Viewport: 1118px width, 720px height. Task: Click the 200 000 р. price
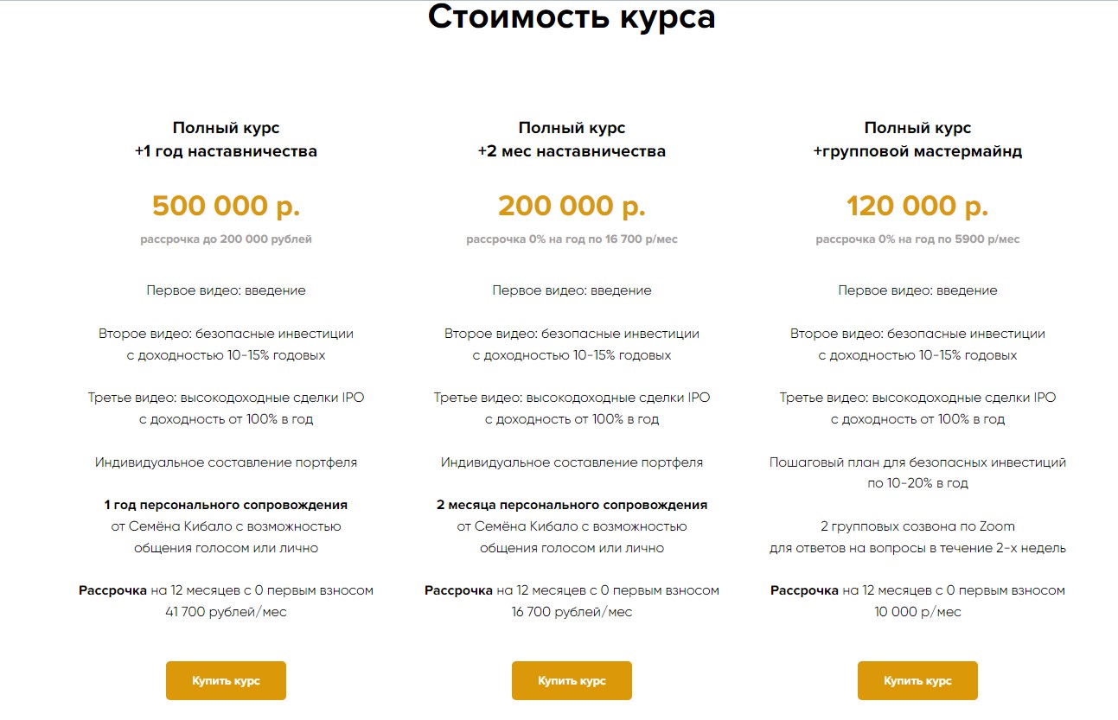572,207
